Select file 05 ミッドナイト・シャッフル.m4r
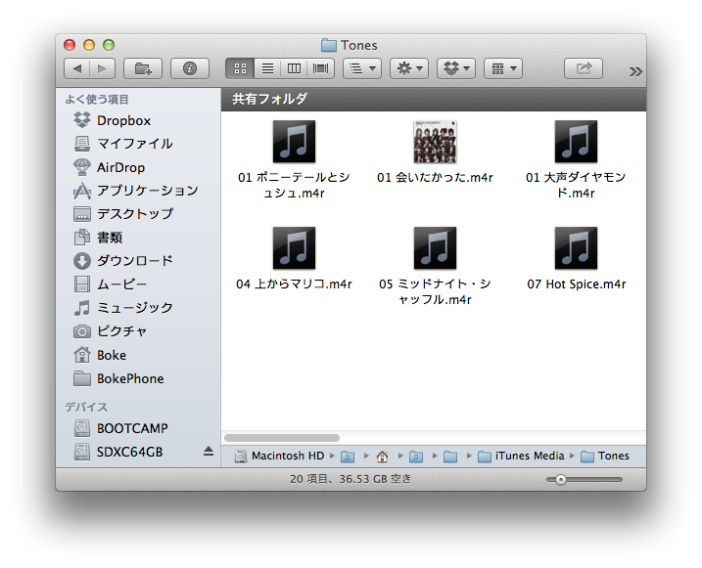 click(x=435, y=266)
